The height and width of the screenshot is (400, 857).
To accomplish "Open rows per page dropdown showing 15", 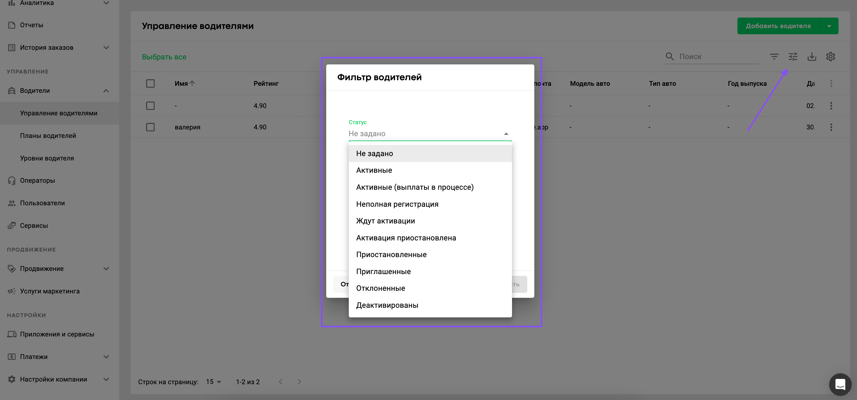I will tap(213, 382).
